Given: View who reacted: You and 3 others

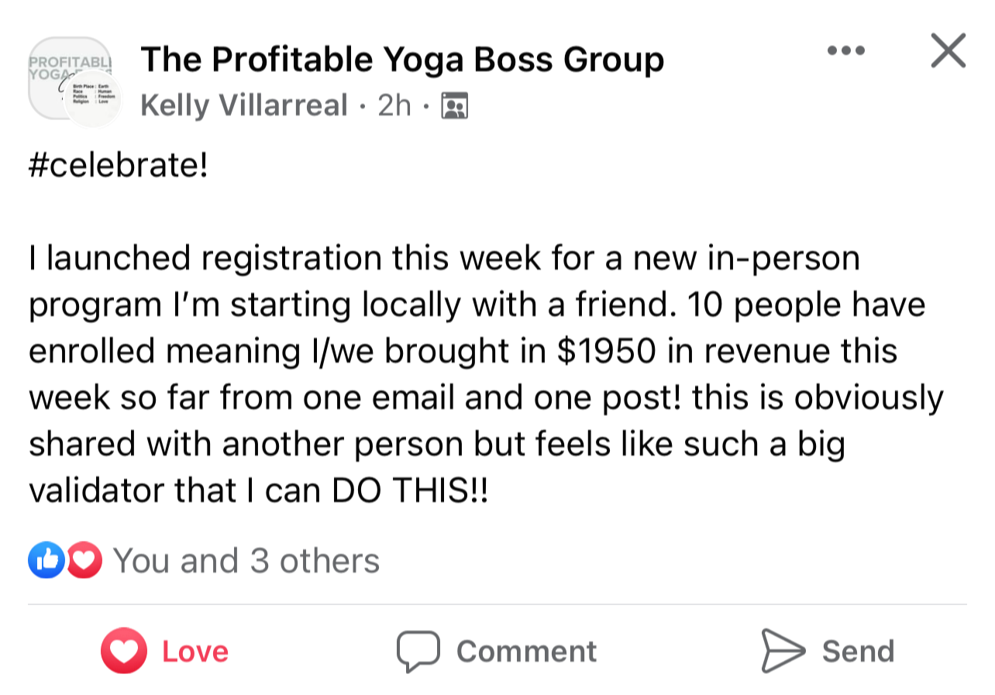Looking at the screenshot, I should pos(246,561).
